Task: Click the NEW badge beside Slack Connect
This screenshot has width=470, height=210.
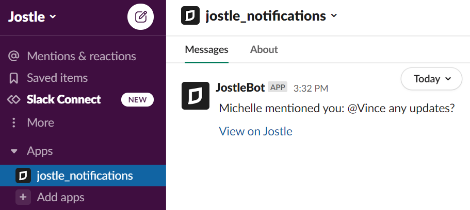Action: click(x=137, y=100)
